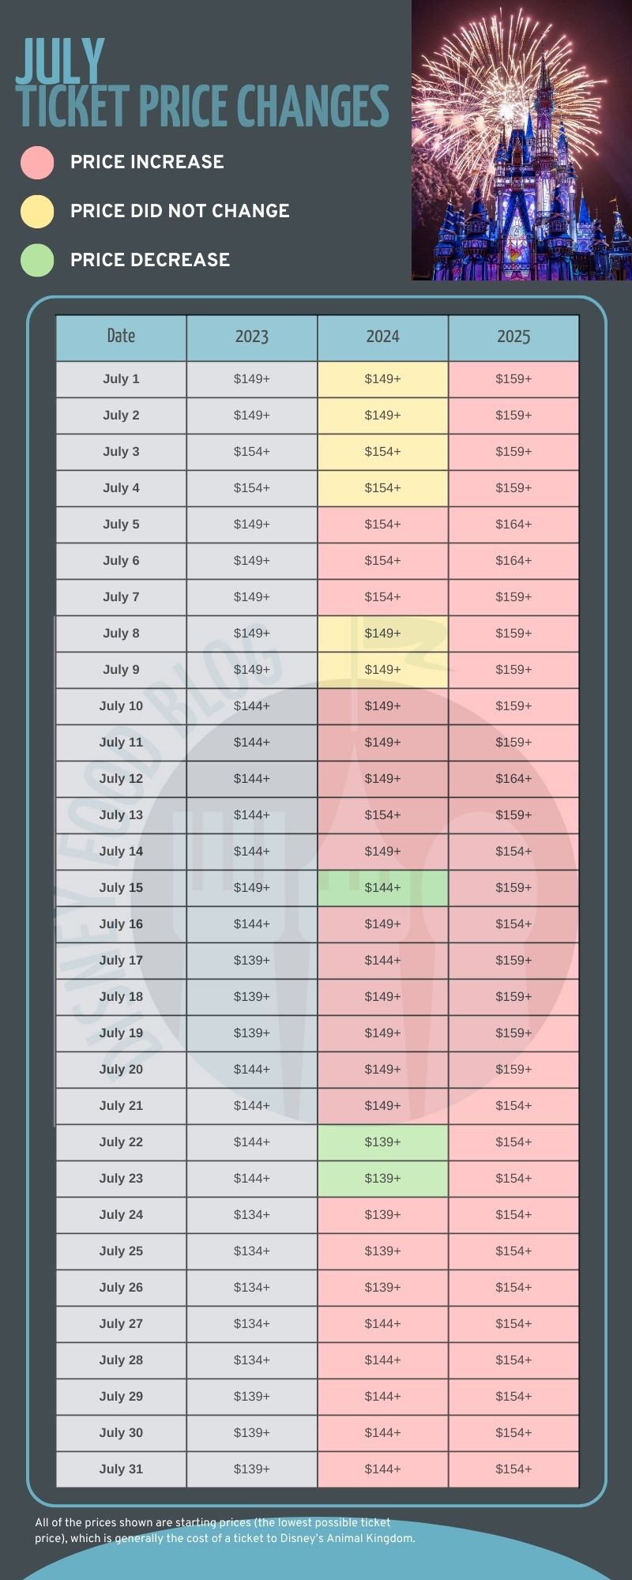This screenshot has width=632, height=1580.
Task: Select the Date column header
Action: [x=121, y=337]
